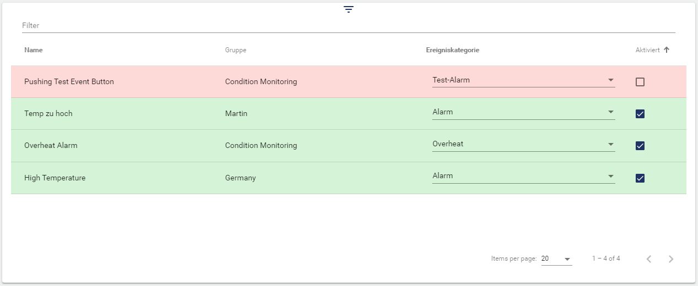Image resolution: width=698 pixels, height=286 pixels.
Task: Enable the Pushing Test Event Button checkbox
Action: point(640,82)
